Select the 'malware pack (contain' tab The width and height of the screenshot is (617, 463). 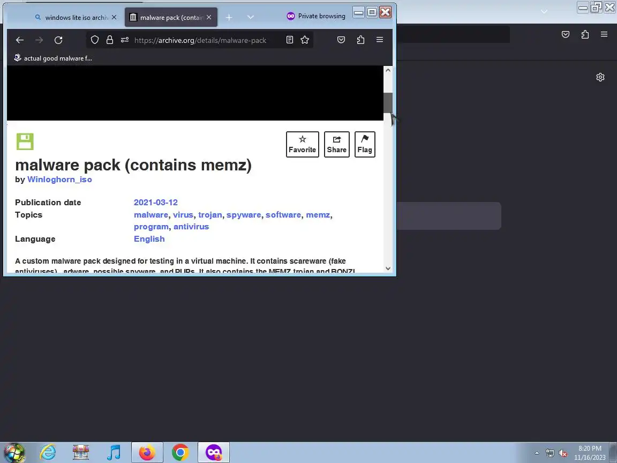click(x=171, y=17)
